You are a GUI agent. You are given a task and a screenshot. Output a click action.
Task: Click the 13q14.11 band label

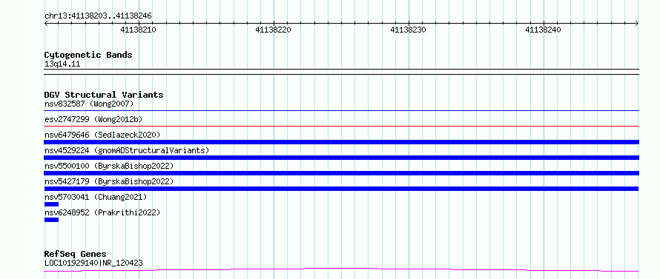62,64
